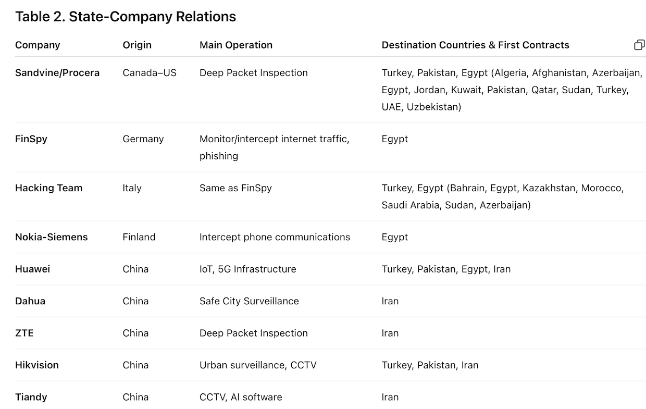The width and height of the screenshot is (646, 409).
Task: Click the Intercept phone communications cell
Action: pyautogui.click(x=275, y=237)
